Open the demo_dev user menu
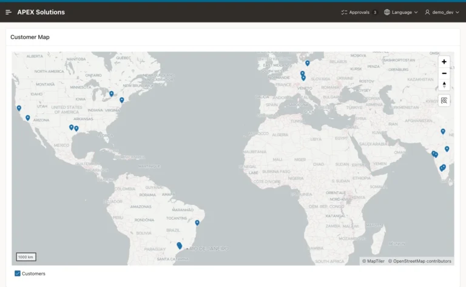 click(x=442, y=12)
